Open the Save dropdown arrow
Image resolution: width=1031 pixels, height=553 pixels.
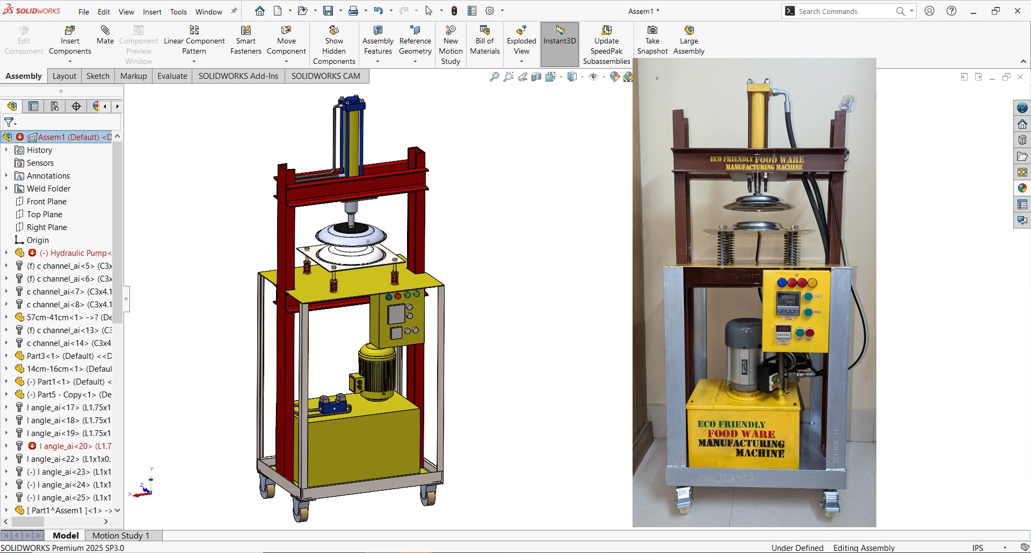point(340,11)
